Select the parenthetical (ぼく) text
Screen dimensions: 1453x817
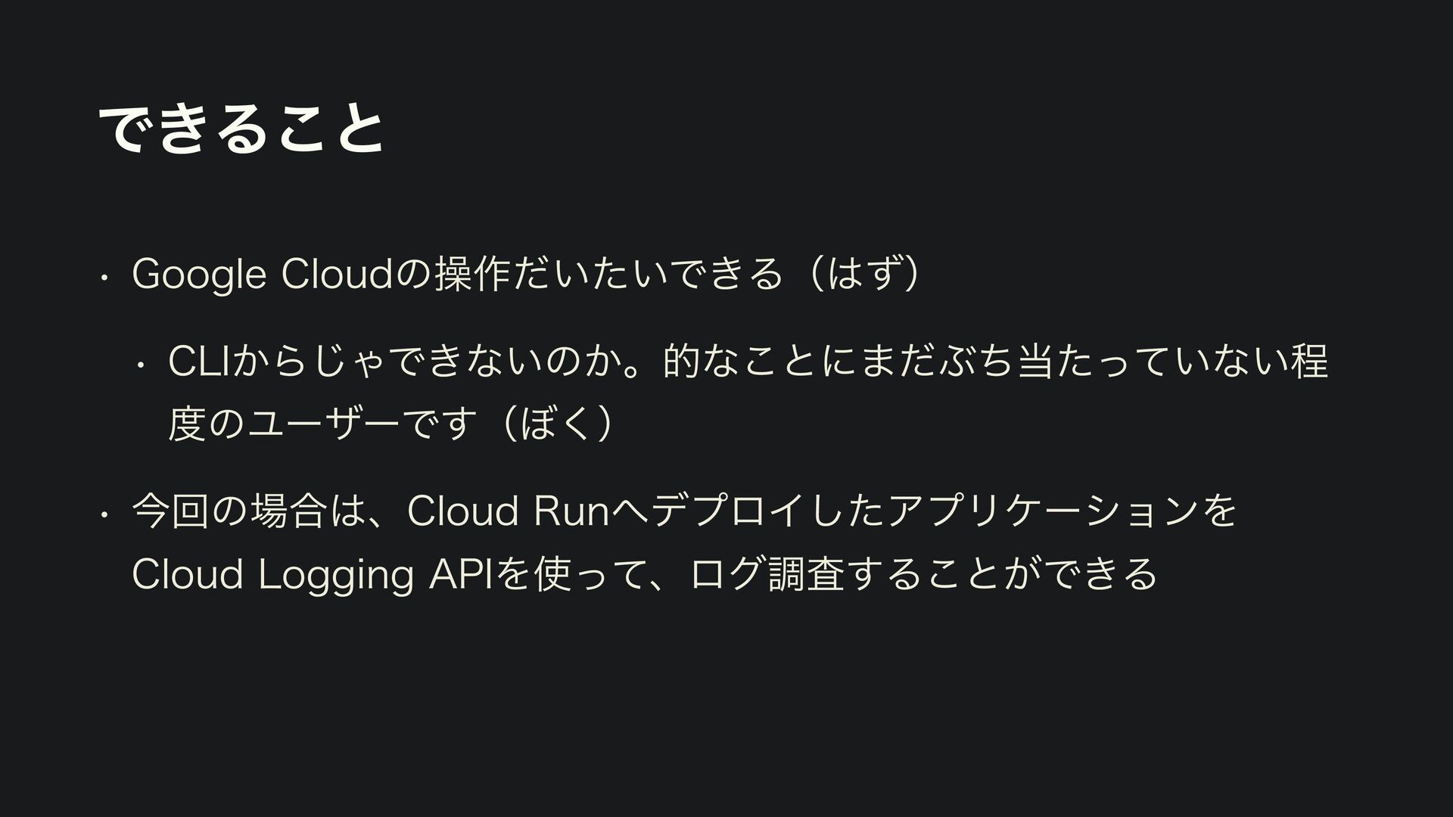(x=559, y=425)
